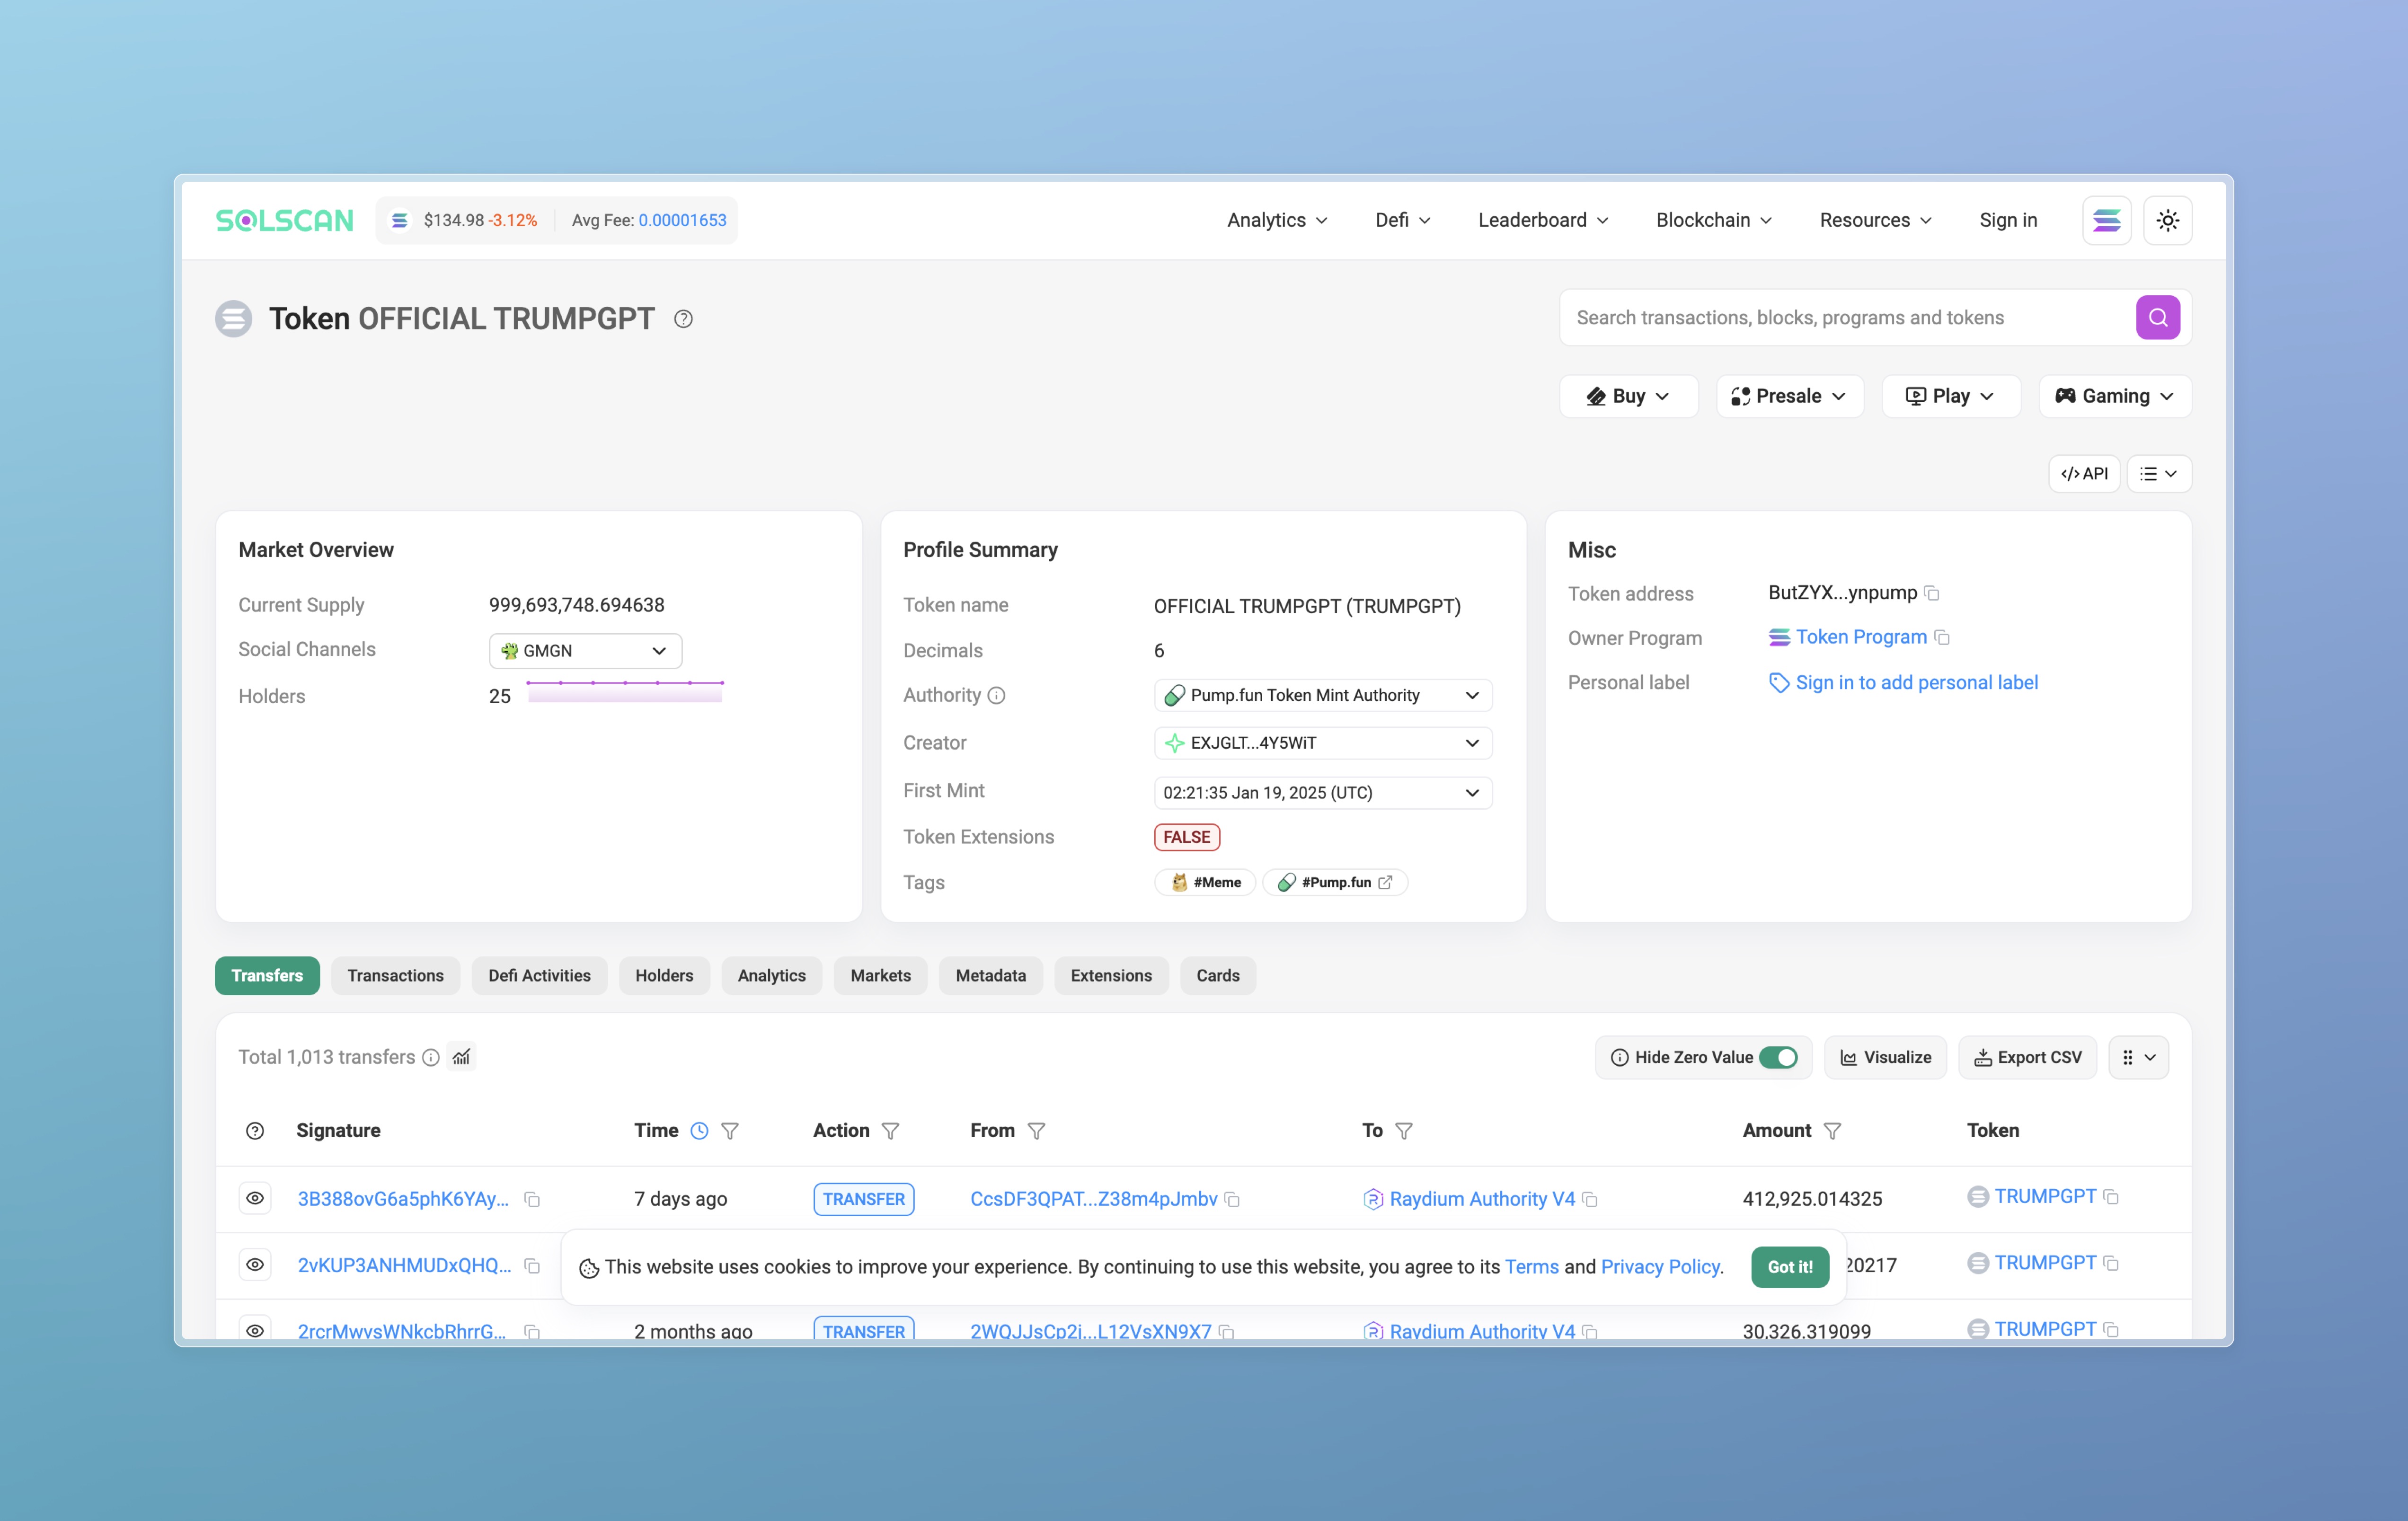The image size is (2408, 1521).
Task: Switch to the Holders tab
Action: pos(664,975)
